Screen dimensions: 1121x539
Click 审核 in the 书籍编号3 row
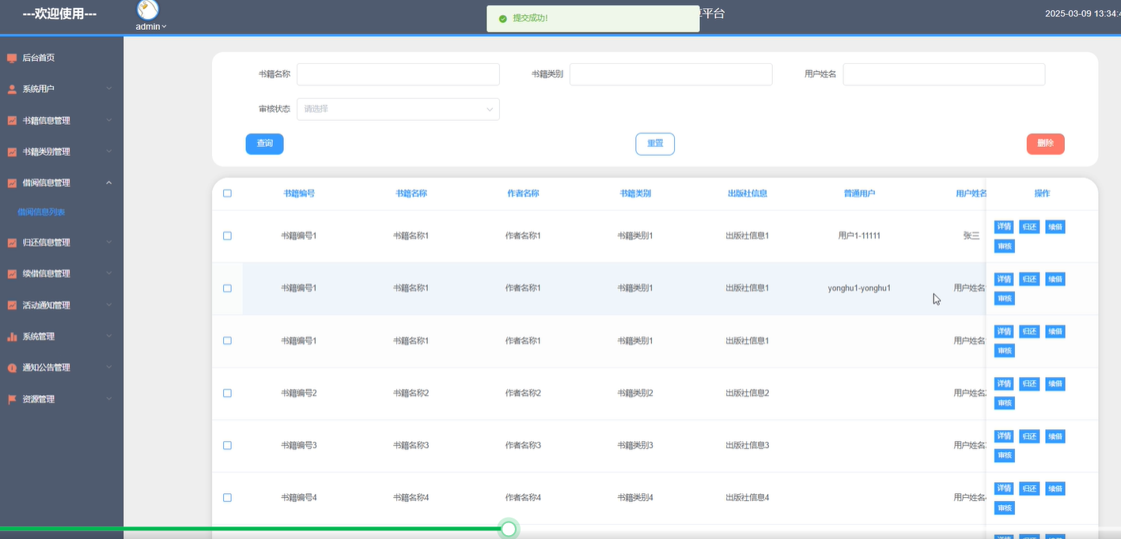pyautogui.click(x=1004, y=456)
